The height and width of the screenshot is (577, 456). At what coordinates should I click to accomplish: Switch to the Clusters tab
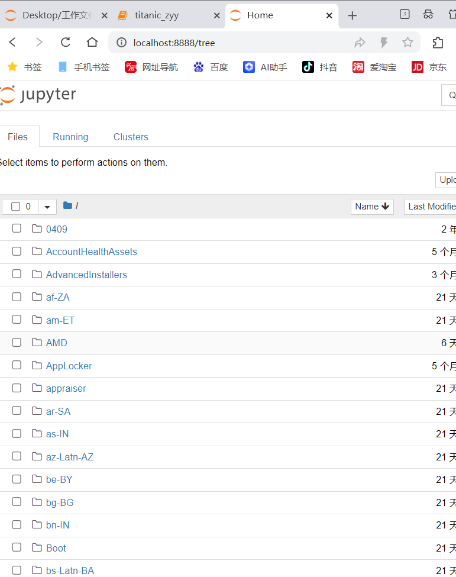pyautogui.click(x=131, y=137)
